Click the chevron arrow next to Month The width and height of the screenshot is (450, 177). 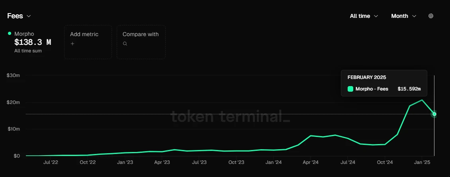tap(414, 16)
